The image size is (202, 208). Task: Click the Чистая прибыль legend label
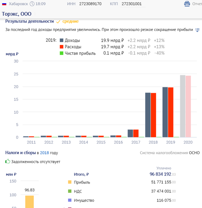pyautogui.click(x=80, y=53)
